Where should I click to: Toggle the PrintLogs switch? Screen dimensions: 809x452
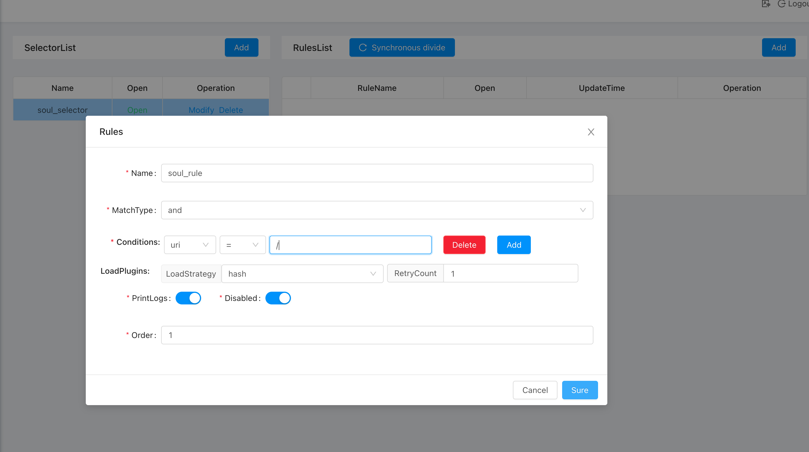[x=188, y=298]
